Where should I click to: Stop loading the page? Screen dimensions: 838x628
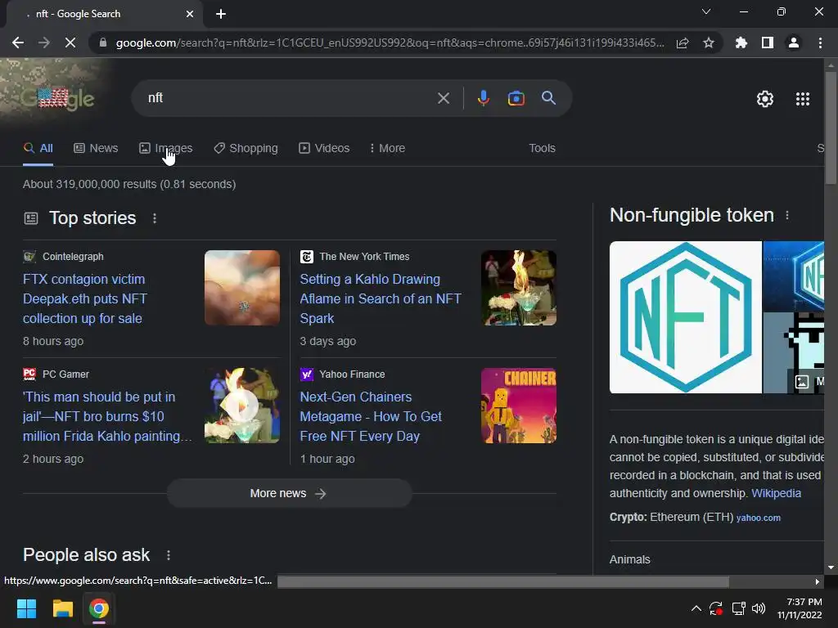(70, 43)
